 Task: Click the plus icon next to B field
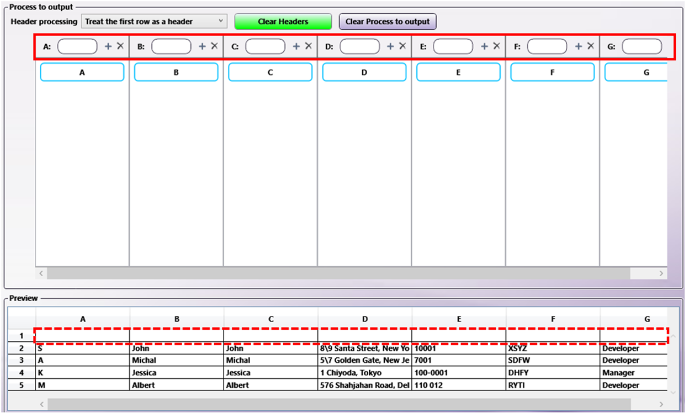tap(202, 47)
